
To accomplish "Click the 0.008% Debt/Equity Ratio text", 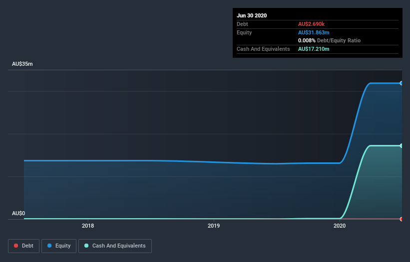I will coord(329,40).
